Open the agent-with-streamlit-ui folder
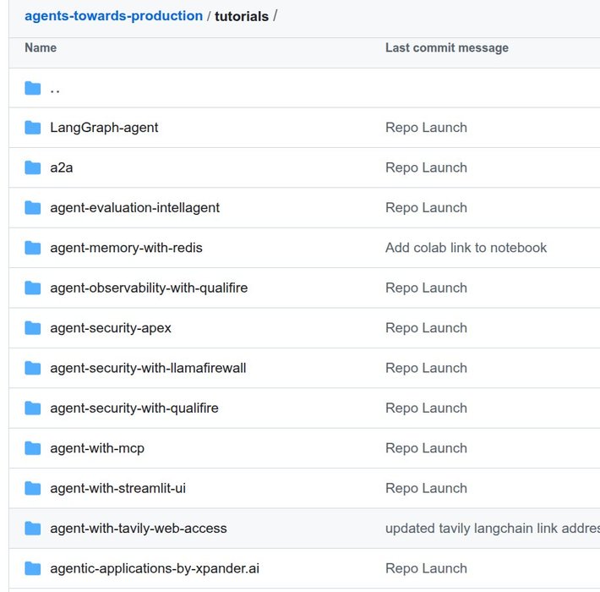The image size is (600, 592). pos(117,488)
